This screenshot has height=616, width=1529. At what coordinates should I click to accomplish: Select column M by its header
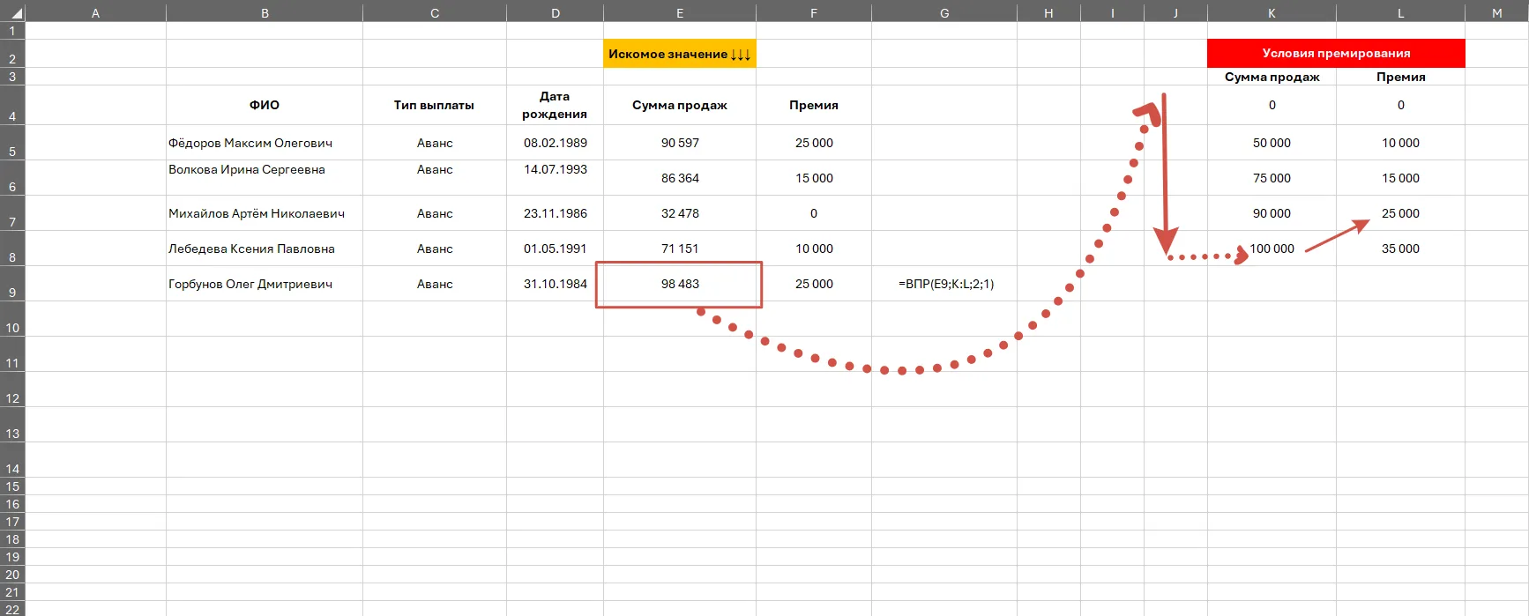[1496, 12]
